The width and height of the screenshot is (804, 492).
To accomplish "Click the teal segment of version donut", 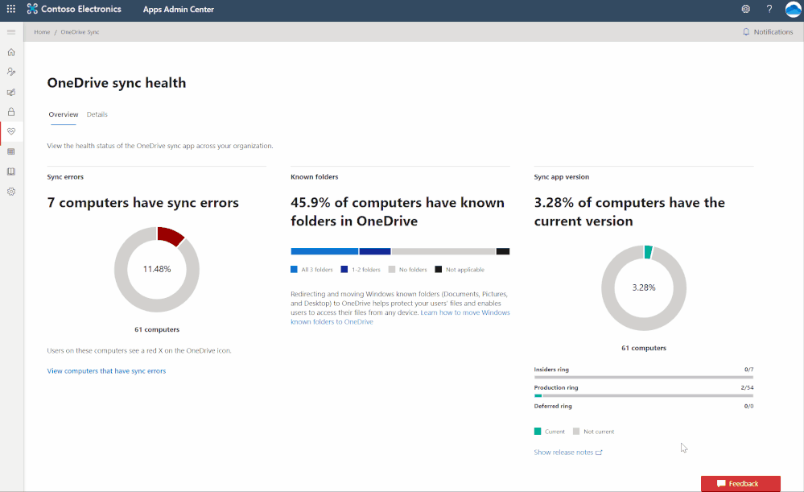I will click(648, 252).
